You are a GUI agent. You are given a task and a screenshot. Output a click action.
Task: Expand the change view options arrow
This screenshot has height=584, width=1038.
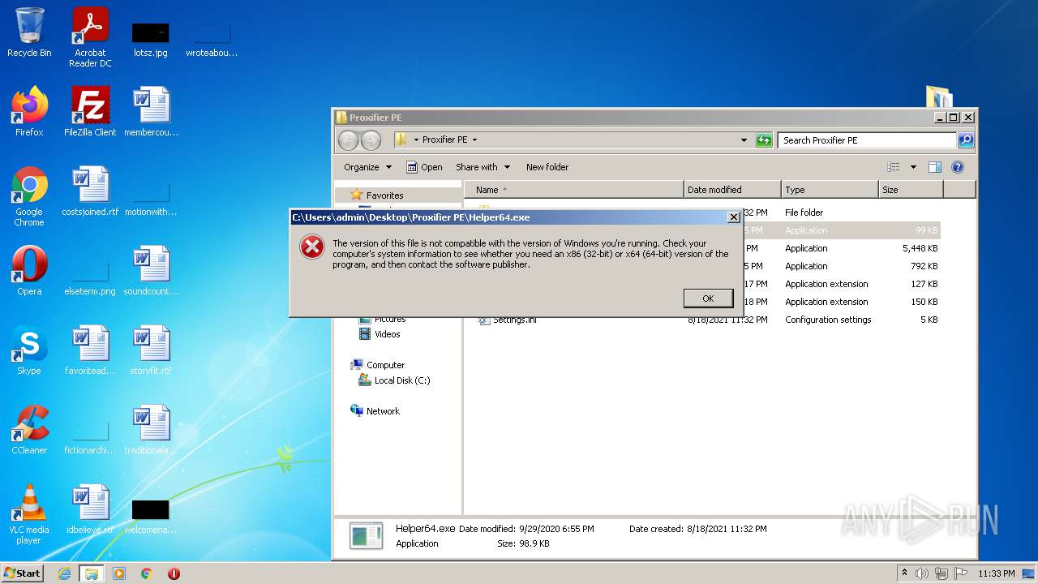click(913, 167)
